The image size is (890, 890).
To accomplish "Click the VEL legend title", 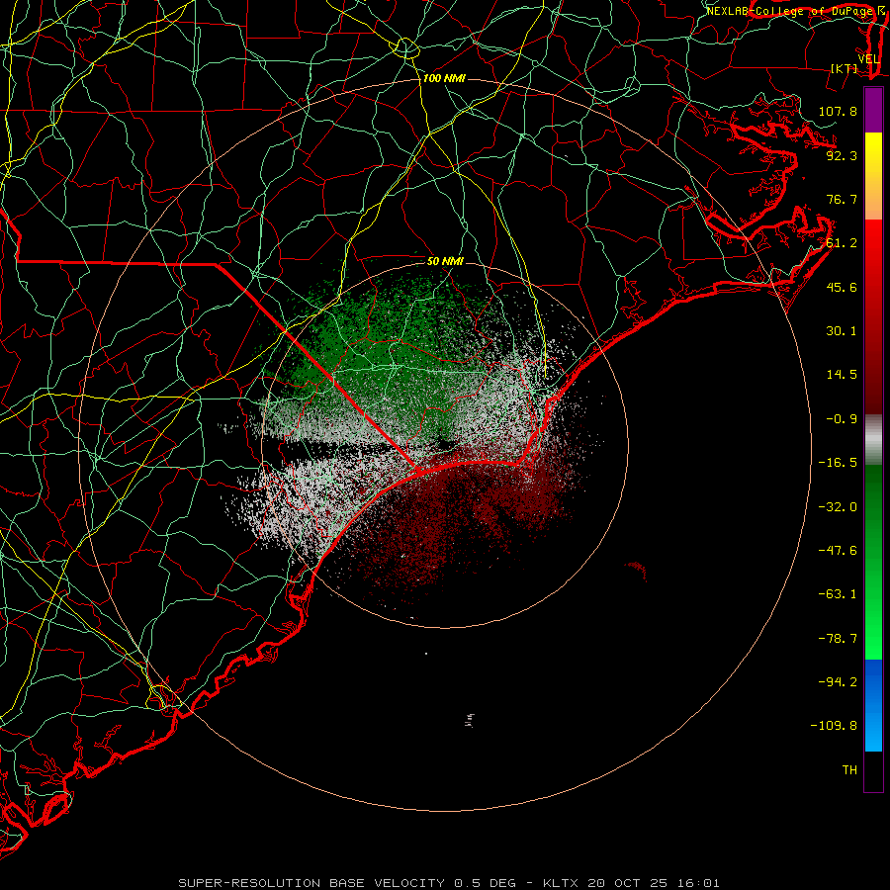I will (868, 59).
